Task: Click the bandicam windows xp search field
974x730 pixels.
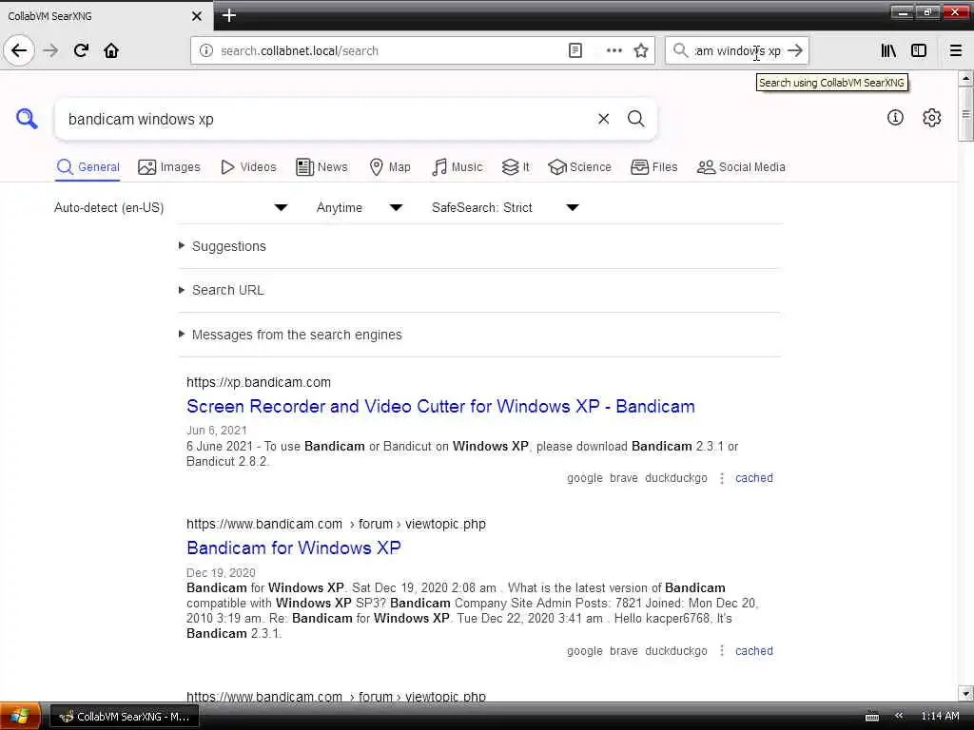Action: click(323, 119)
